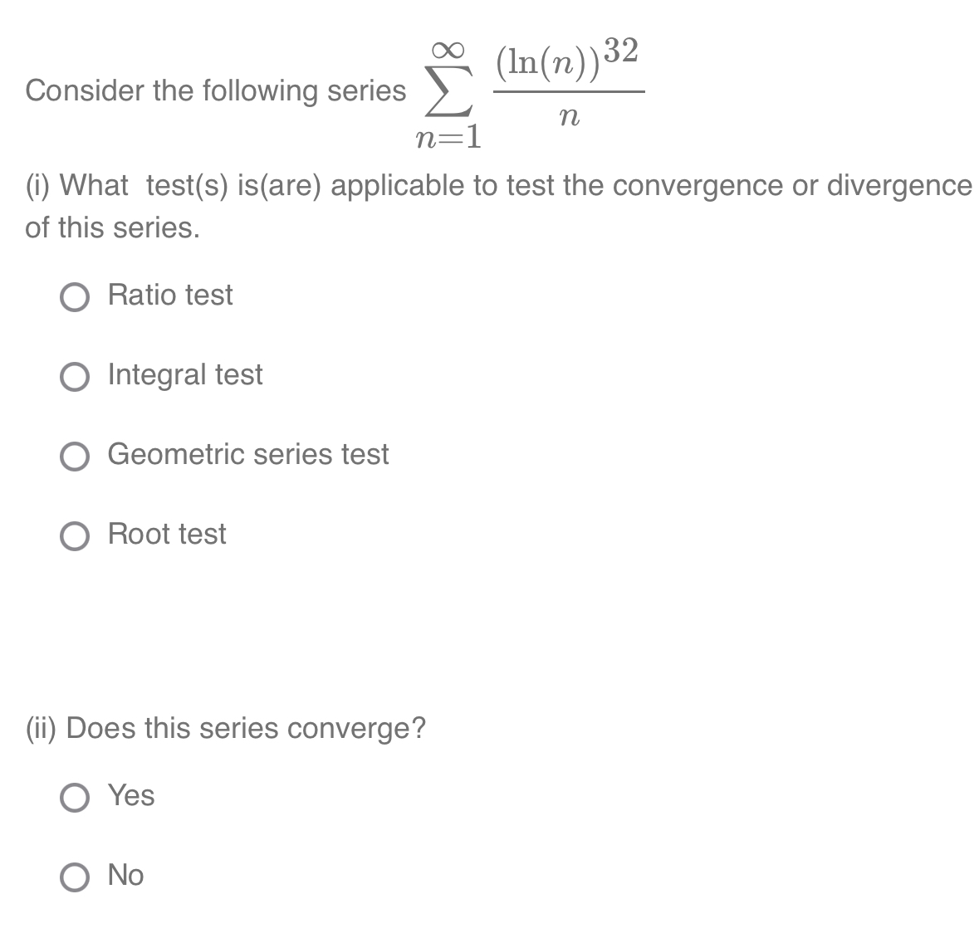Select the Integral test radio button
Screen dimensions: 979x938
pos(76,377)
